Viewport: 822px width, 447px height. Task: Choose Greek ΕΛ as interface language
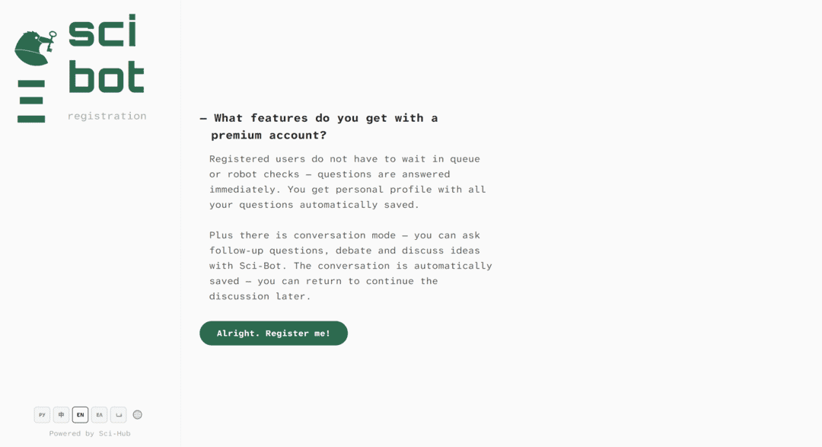[99, 414]
